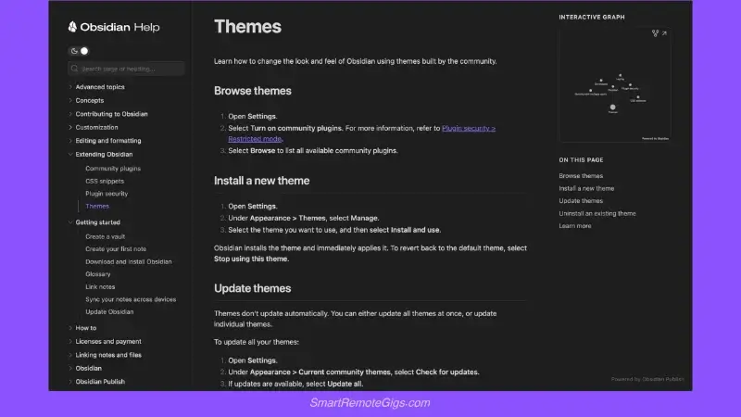Viewport: 741px width, 417px height.
Task: Click the Powered by Obsidian Publish link
Action: (x=647, y=379)
